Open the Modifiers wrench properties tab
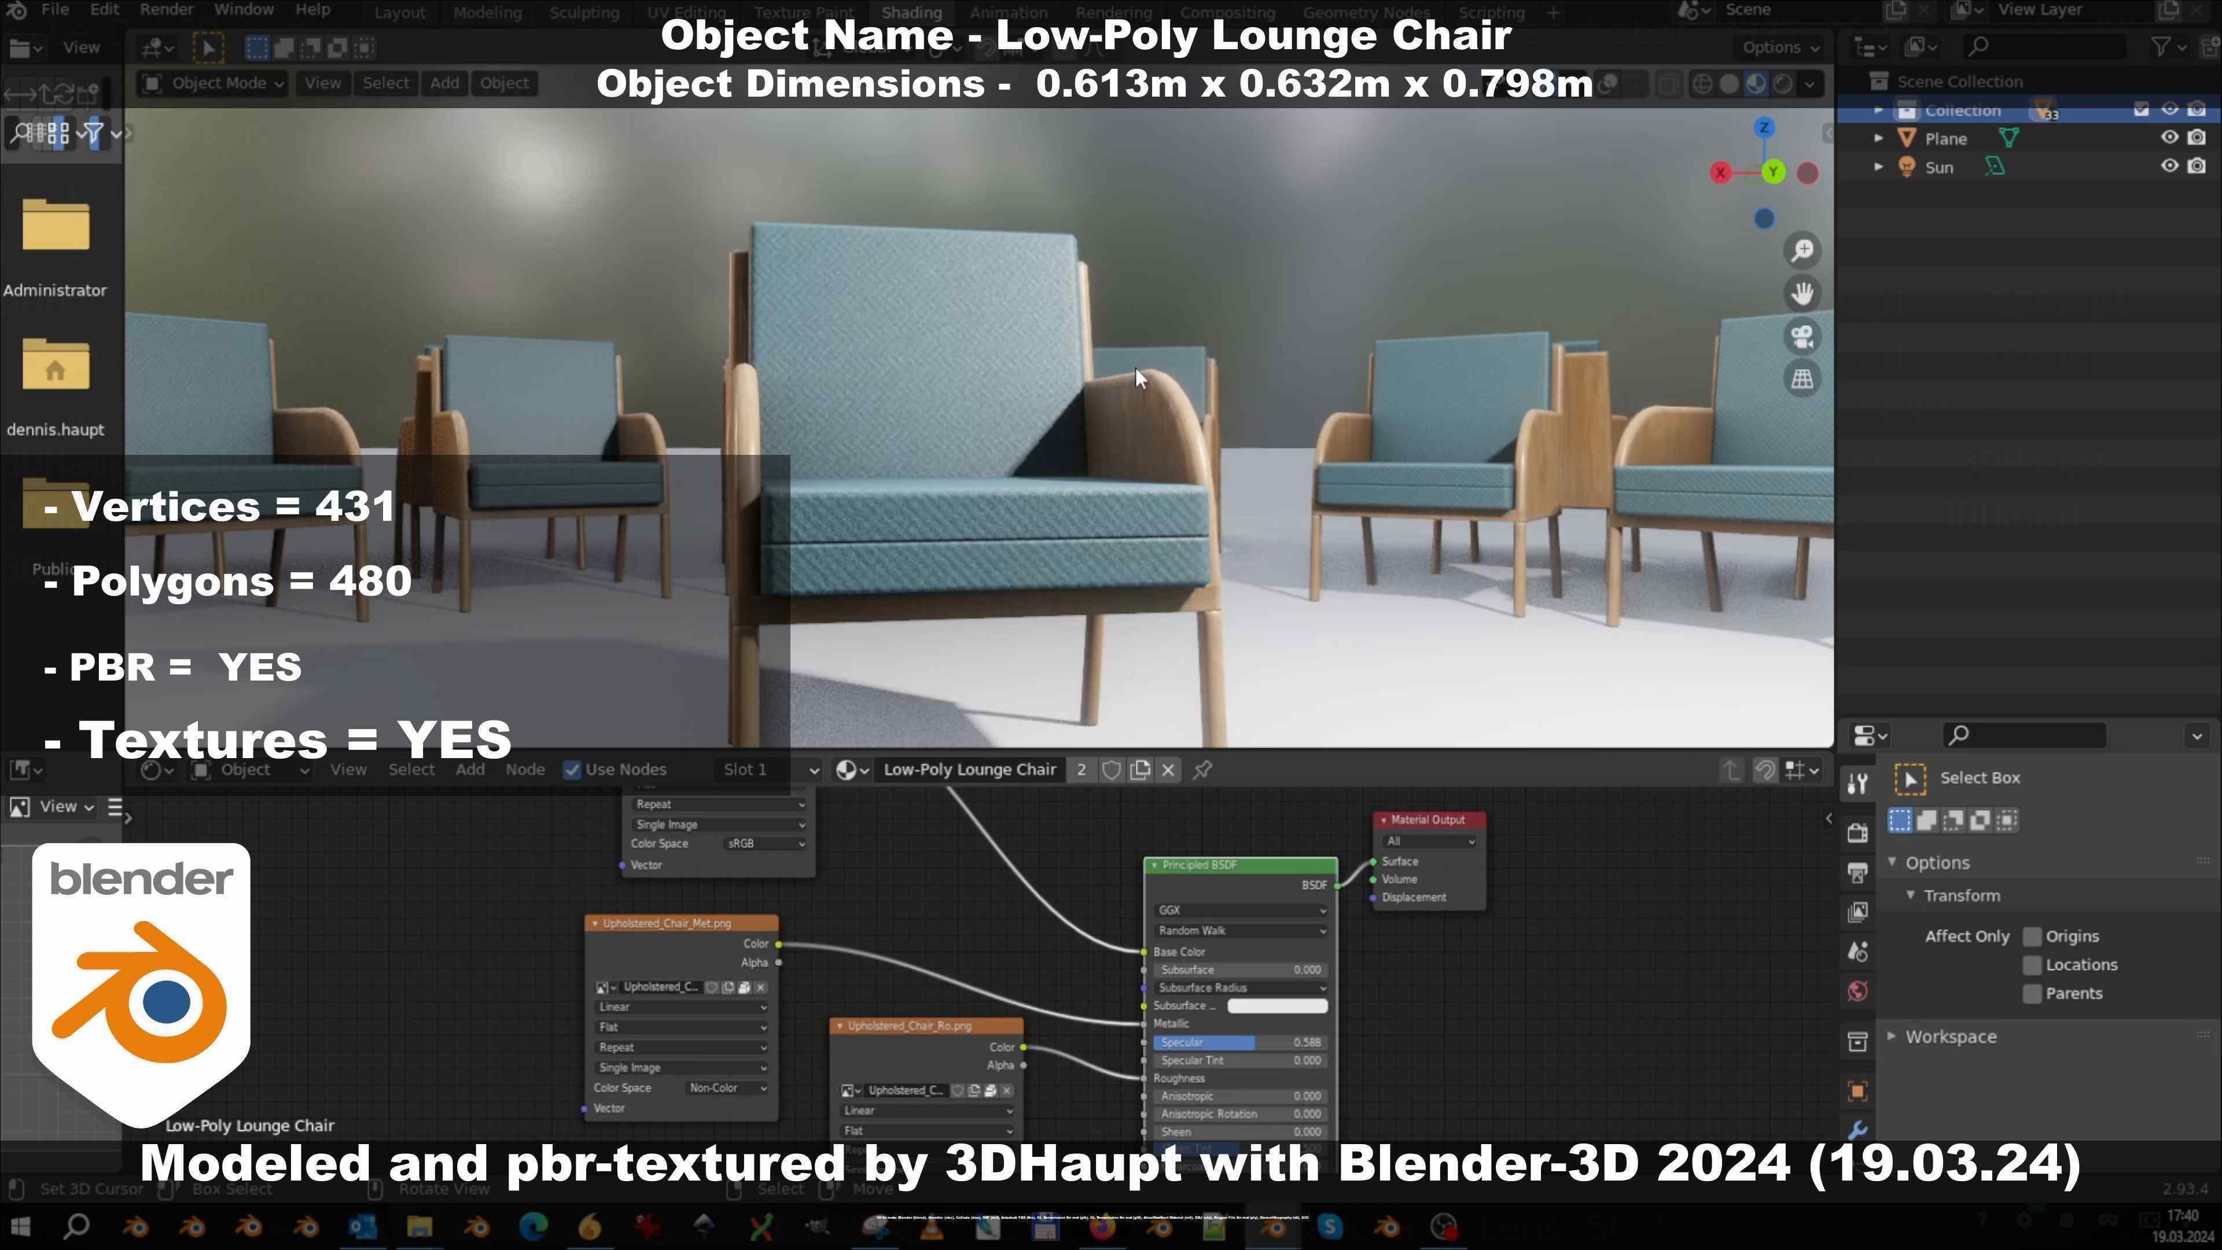The image size is (2222, 1250). coord(1857,1129)
